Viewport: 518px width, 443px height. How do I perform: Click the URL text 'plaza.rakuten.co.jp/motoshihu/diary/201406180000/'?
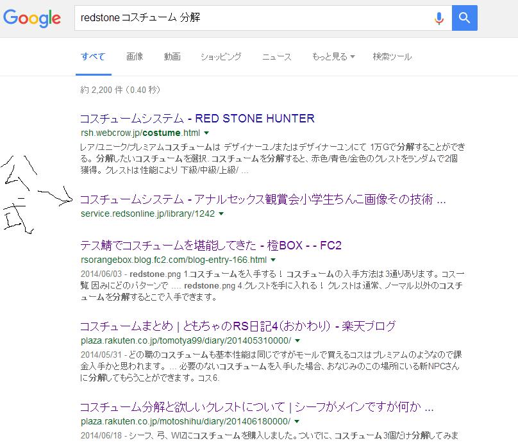[x=186, y=421]
